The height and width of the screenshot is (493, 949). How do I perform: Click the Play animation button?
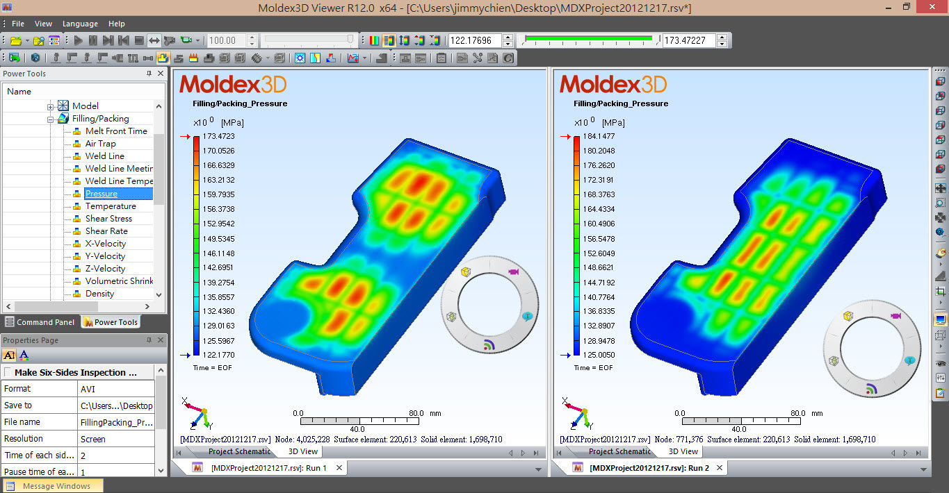click(78, 41)
